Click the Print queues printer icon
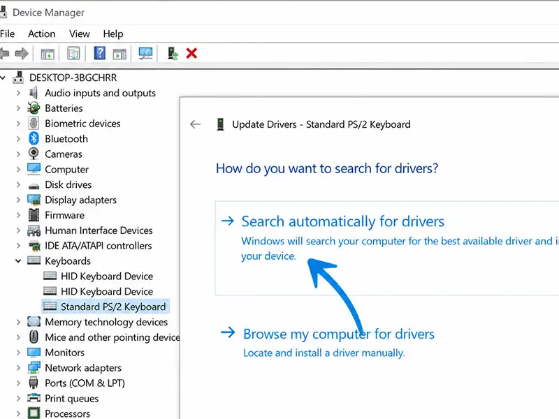 [x=34, y=398]
